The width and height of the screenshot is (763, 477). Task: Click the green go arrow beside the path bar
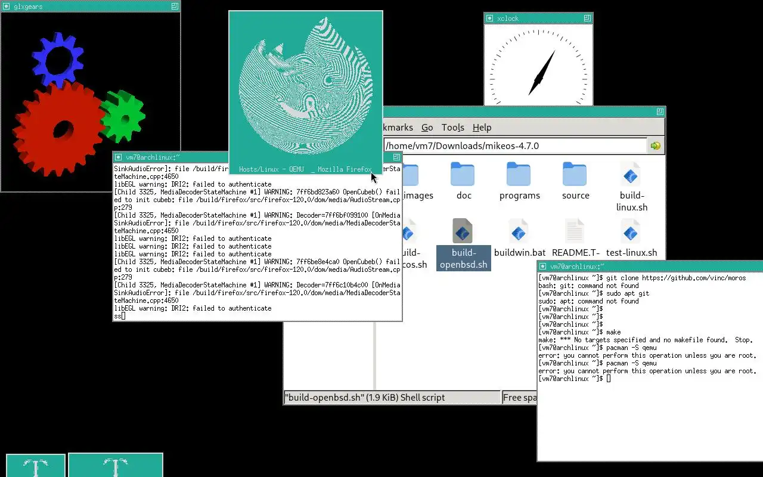(x=656, y=145)
